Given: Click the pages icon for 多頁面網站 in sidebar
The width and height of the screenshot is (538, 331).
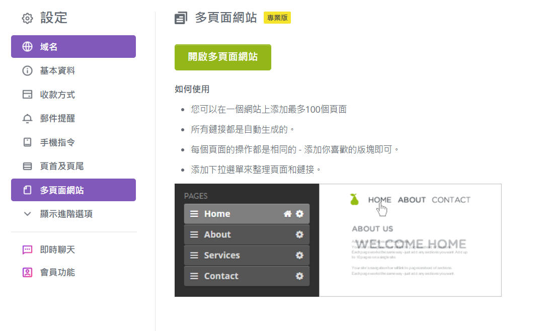Looking at the screenshot, I should tap(28, 190).
